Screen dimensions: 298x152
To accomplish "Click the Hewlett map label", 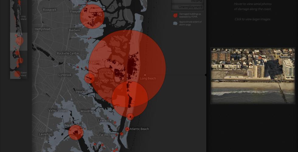I will pos(81,92).
